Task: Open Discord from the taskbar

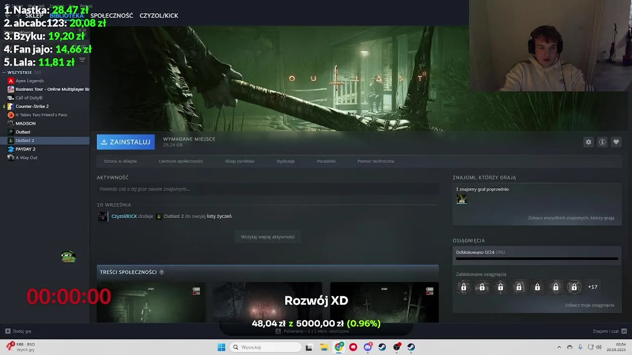Action: [x=367, y=347]
